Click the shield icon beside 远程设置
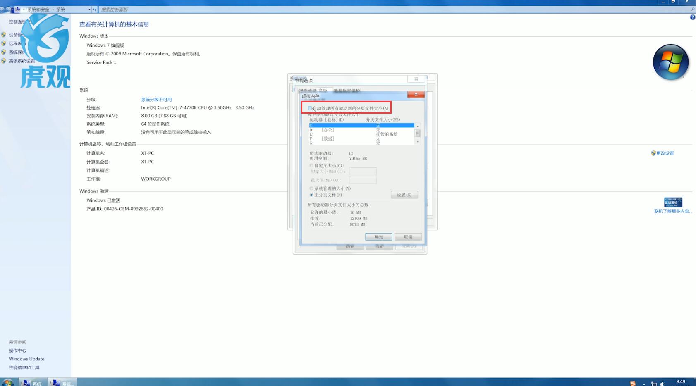 (4, 43)
